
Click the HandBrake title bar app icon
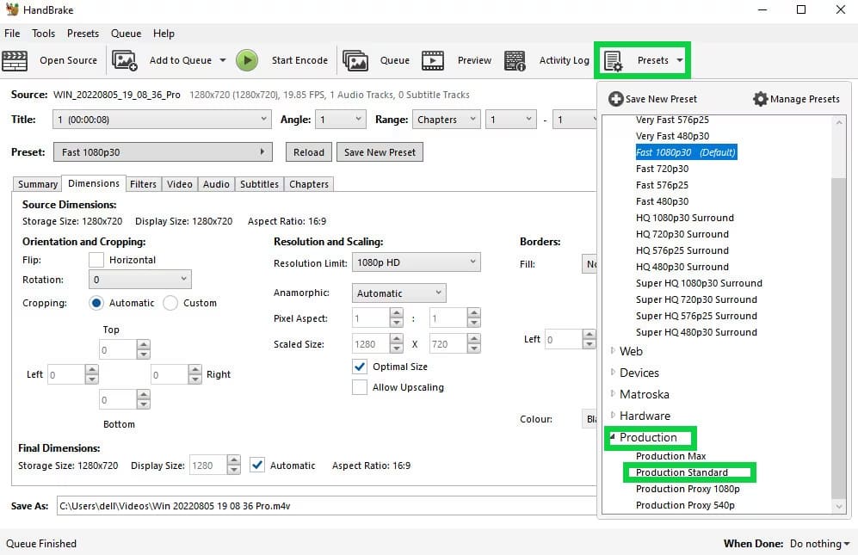12,9
